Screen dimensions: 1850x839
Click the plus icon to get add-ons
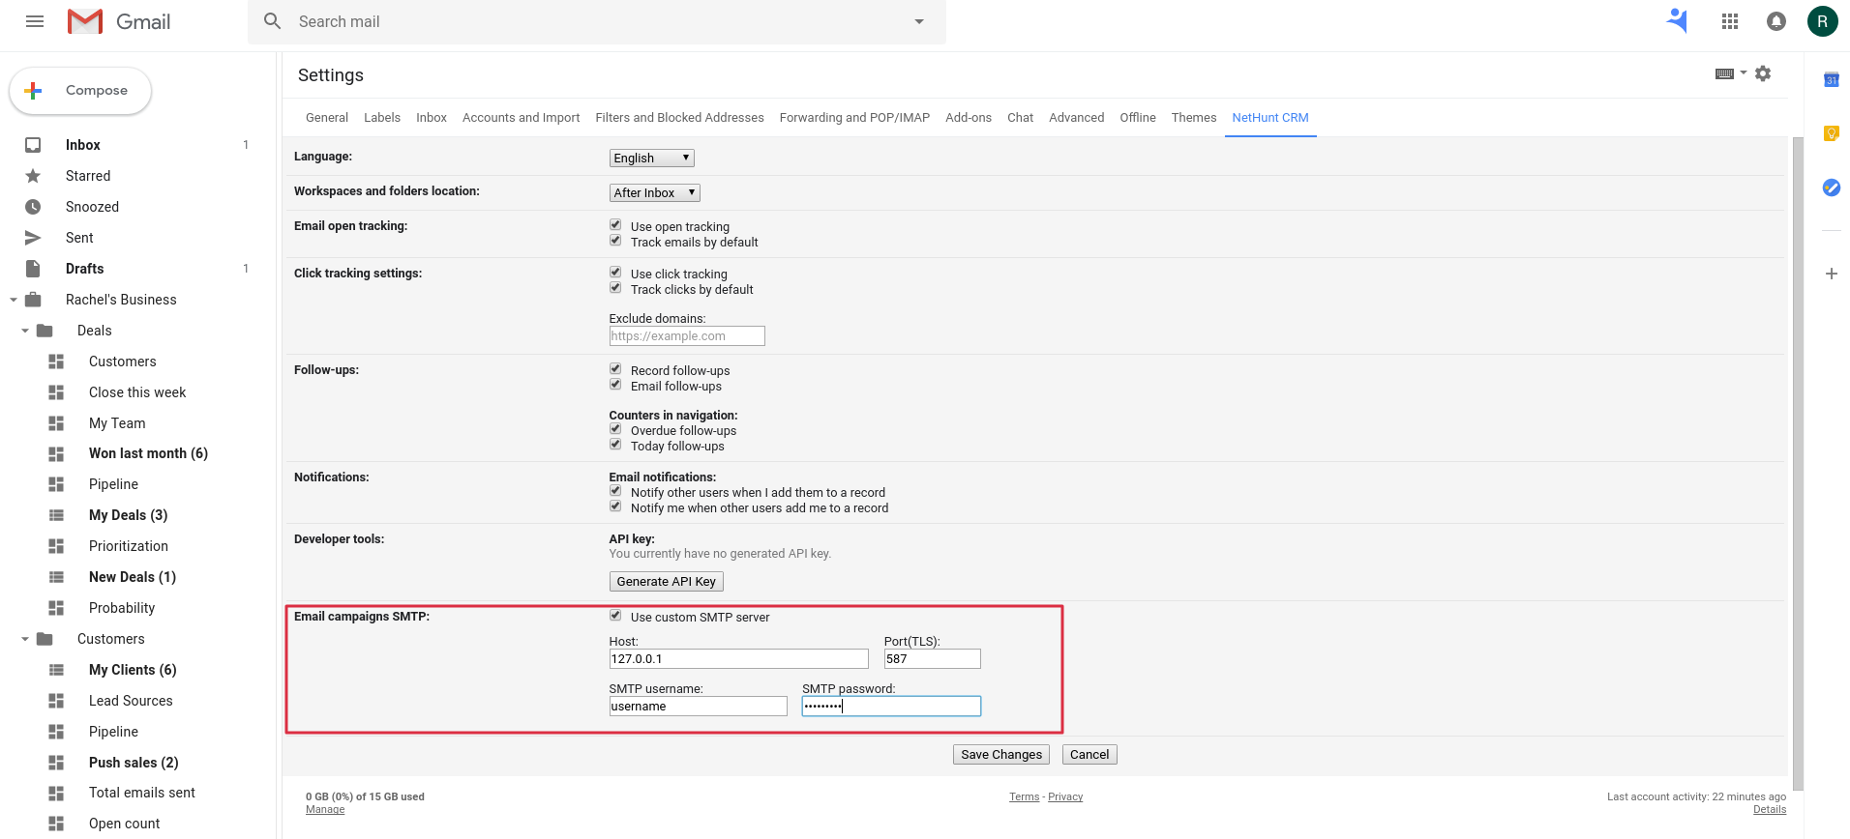tap(1832, 274)
